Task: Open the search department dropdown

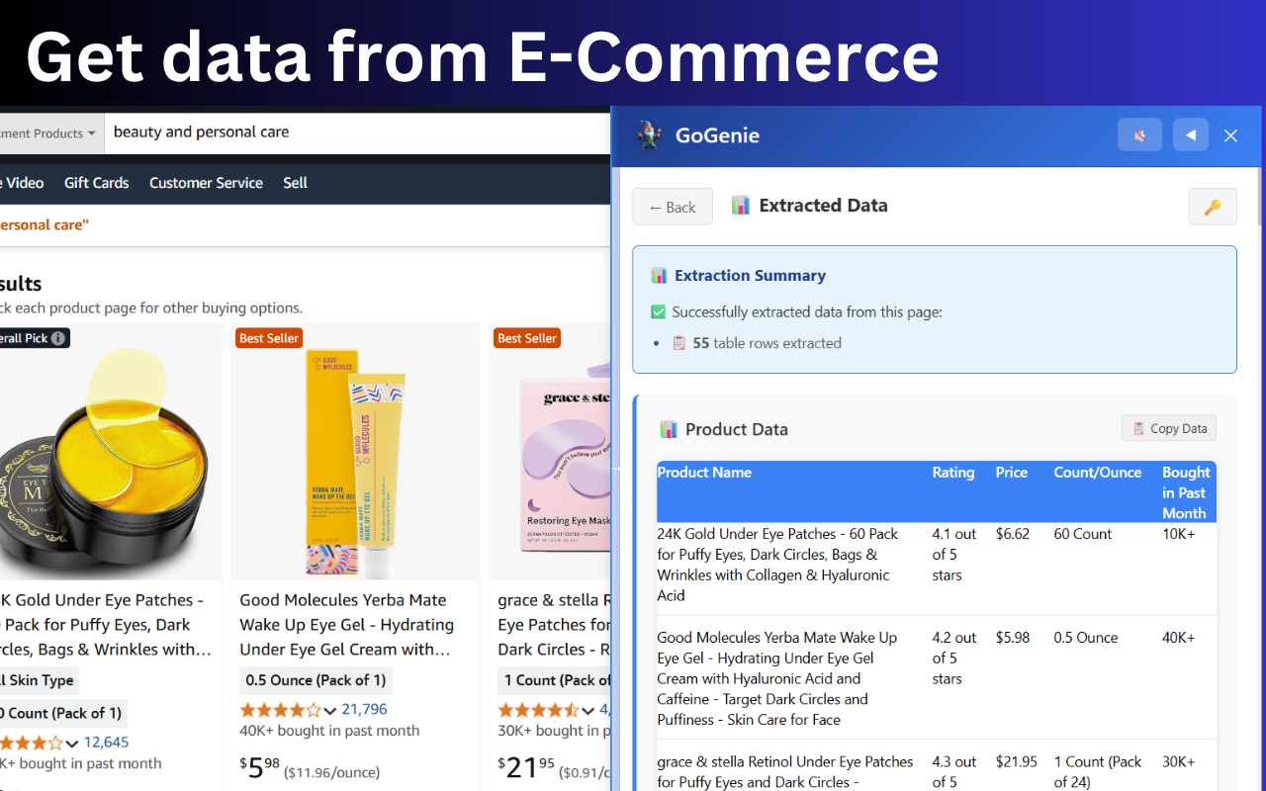Action: (49, 133)
